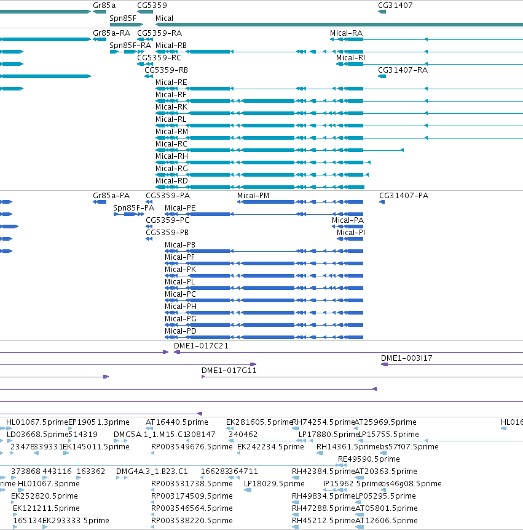Open transcript Gr85a-RA
523x530 pixels.
[112, 33]
